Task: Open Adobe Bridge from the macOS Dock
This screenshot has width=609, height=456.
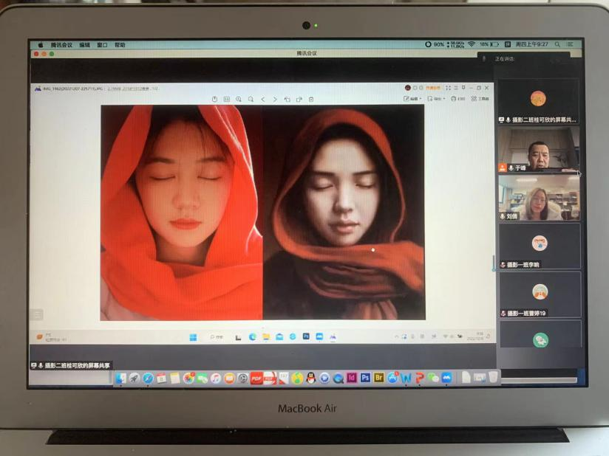Action: (378, 378)
